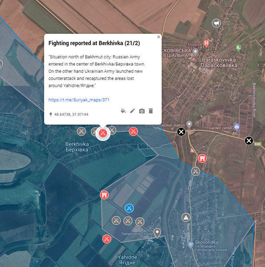This screenshot has width=265, height=267.
Task: Click the 48.64738, 37.97144 coordinates
Action: click(71, 115)
